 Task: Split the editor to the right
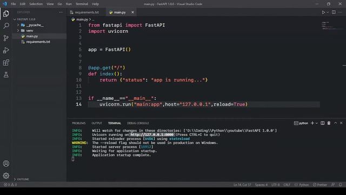point(334,12)
